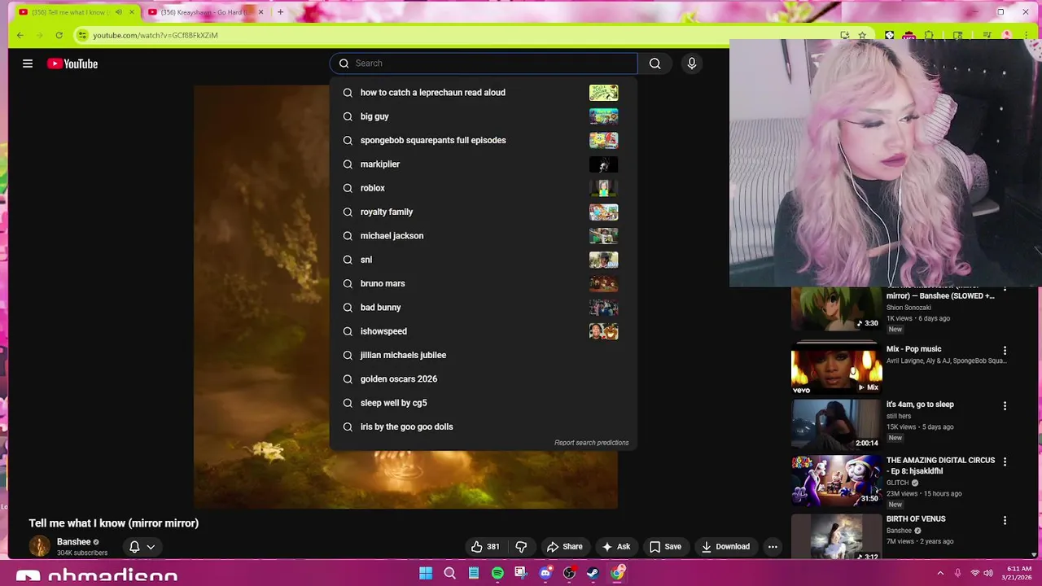
Task: Open options for 'THE AMAZING DIGITAL CIRCUS' video
Action: [x=1005, y=461]
